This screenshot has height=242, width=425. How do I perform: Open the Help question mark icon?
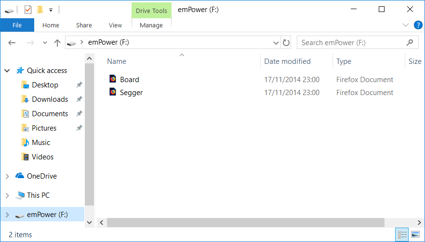tap(418, 25)
